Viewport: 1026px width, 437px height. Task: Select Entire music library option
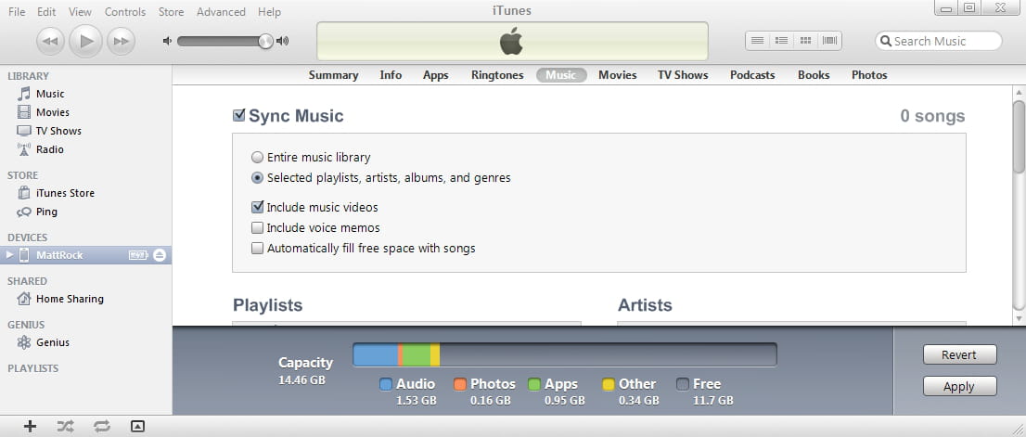(258, 158)
